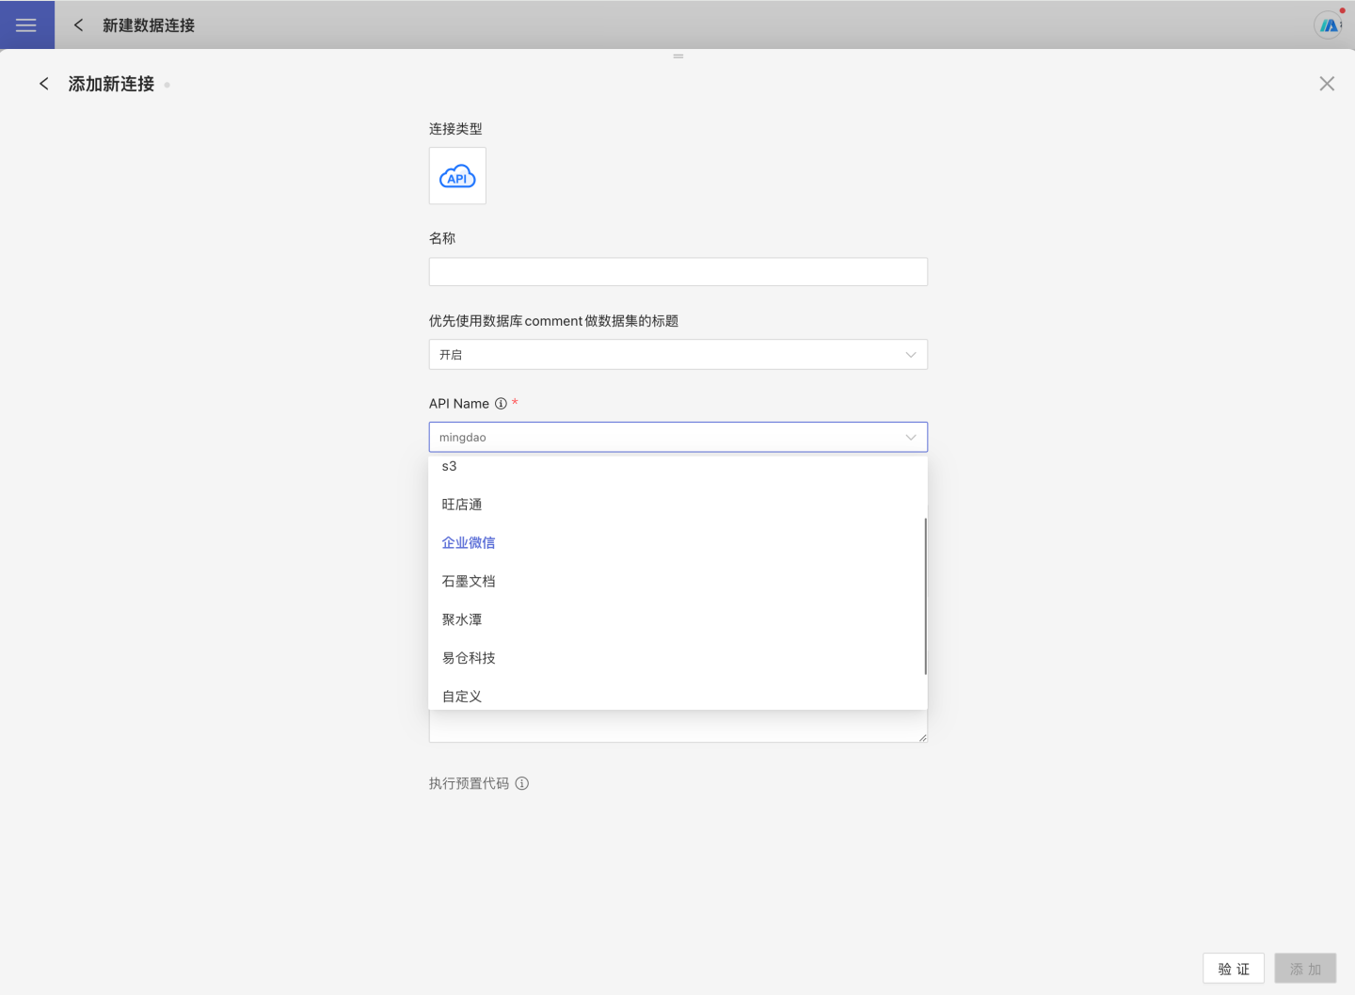This screenshot has height=995, width=1355.
Task: Close the add connection panel
Action: click(x=1327, y=84)
